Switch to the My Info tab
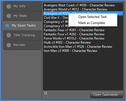Viewport: 126px width, 101px height. [x=22, y=6]
